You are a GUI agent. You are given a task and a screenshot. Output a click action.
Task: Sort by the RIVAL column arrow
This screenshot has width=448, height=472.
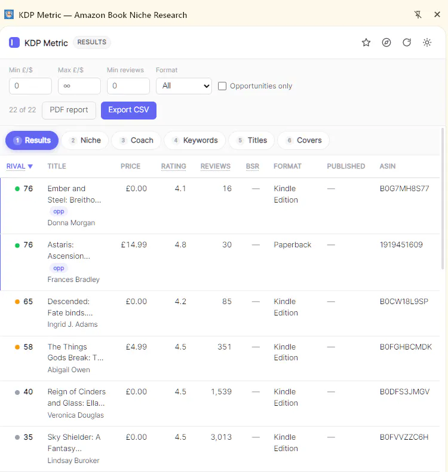(x=30, y=166)
